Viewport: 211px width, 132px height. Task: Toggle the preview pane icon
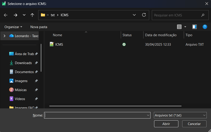point(194,27)
